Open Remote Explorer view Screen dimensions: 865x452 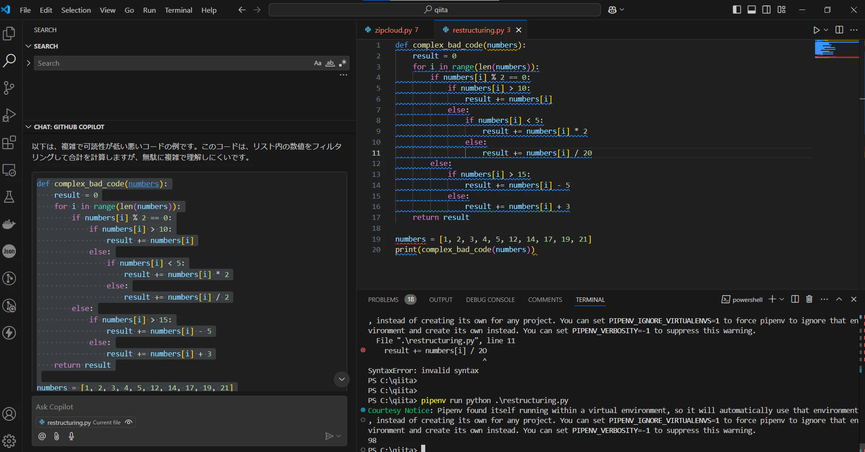tap(9, 170)
